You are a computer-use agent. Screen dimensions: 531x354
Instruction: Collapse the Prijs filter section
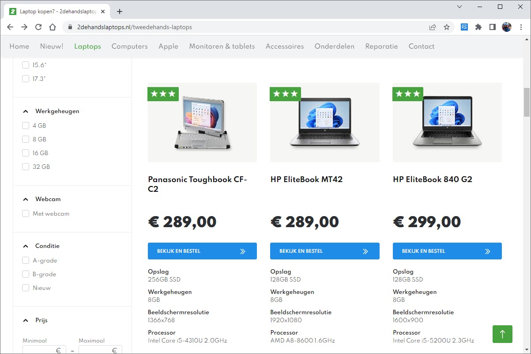pyautogui.click(x=26, y=320)
